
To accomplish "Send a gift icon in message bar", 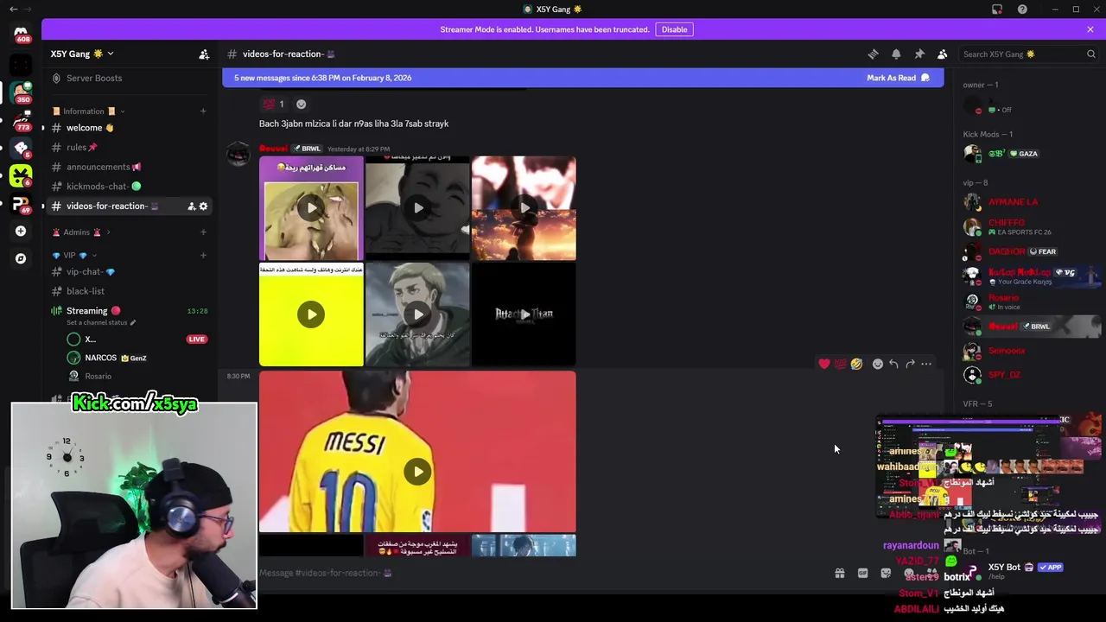I will point(839,573).
